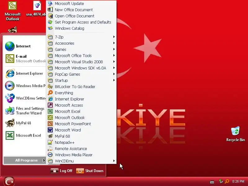Click Microsoft Outlook icon in All Programs list
This screenshot has height=186, width=248.
click(x=50, y=117)
